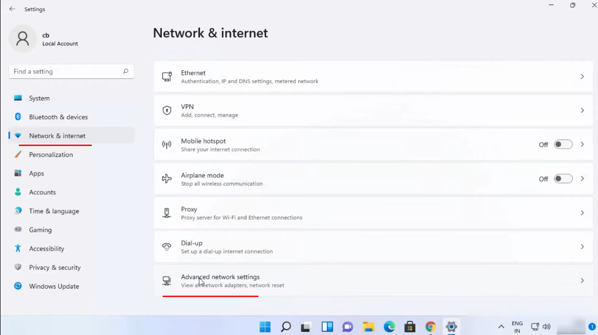The height and width of the screenshot is (335, 598).
Task: Click the search magnifier in Find a setting
Action: [x=126, y=71]
